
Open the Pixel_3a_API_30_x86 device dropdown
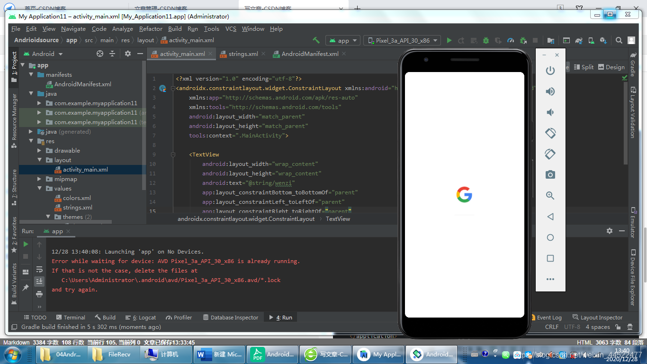coord(402,40)
